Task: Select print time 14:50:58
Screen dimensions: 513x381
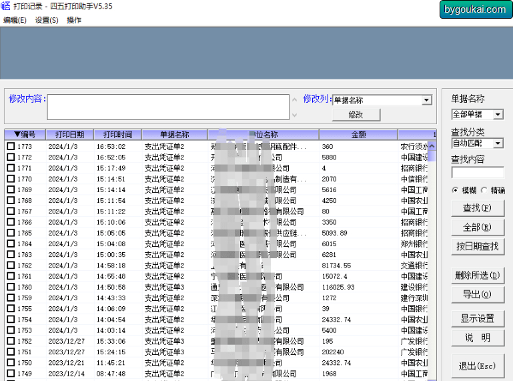Action: click(111, 287)
